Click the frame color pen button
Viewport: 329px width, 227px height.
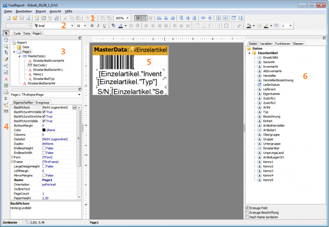coord(266,25)
